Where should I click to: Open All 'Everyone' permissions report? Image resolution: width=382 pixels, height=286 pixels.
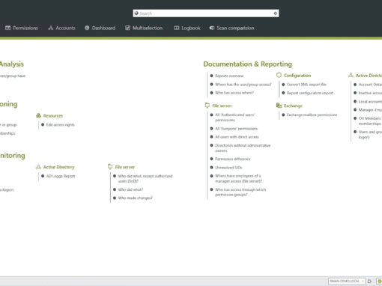click(x=236, y=129)
